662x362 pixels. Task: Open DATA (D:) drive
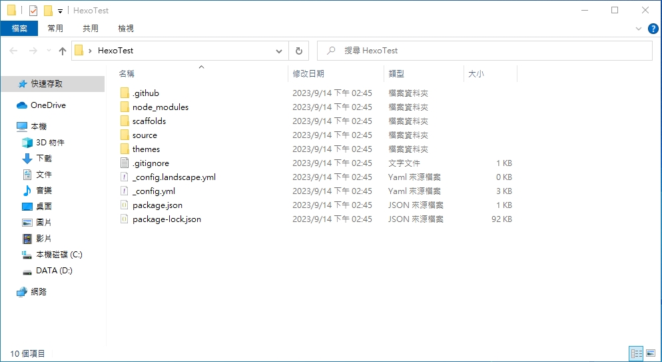tap(47, 271)
